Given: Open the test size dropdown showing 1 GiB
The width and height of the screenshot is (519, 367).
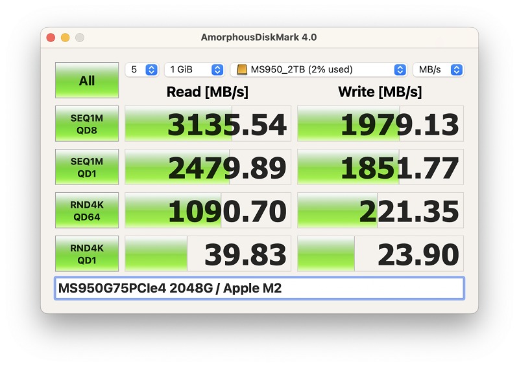Looking at the screenshot, I should click(195, 70).
